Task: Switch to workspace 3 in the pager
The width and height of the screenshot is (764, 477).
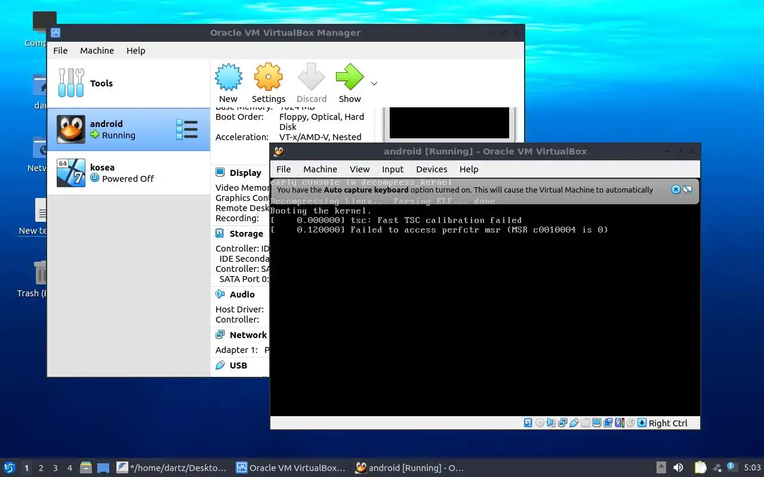Action: pos(55,468)
